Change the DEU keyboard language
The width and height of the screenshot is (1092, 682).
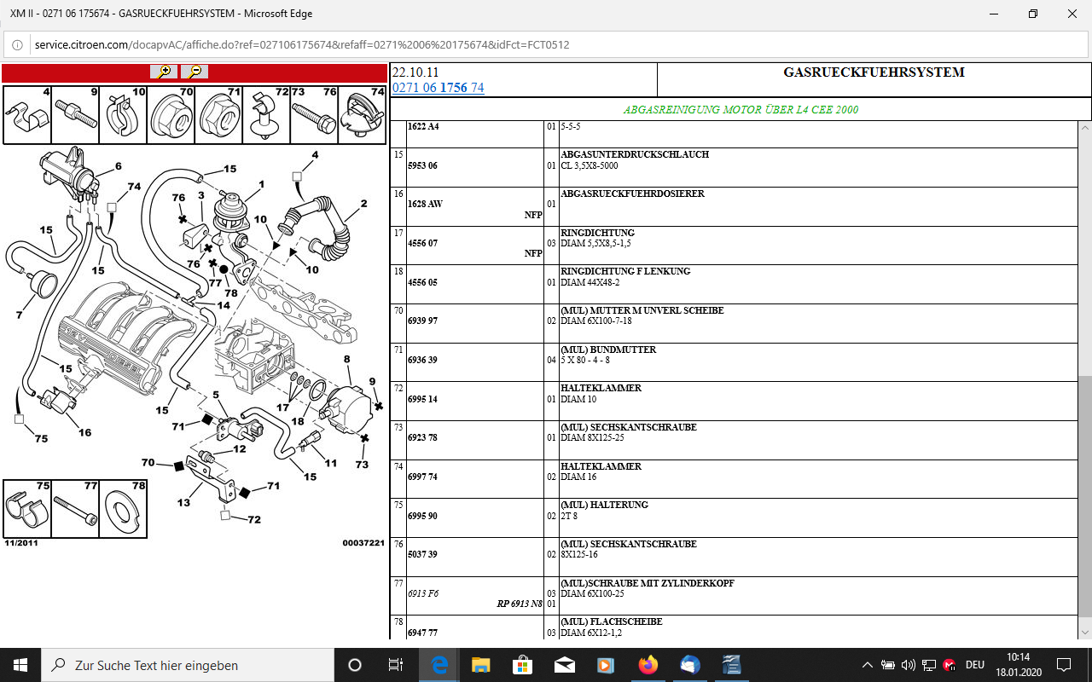point(975,665)
